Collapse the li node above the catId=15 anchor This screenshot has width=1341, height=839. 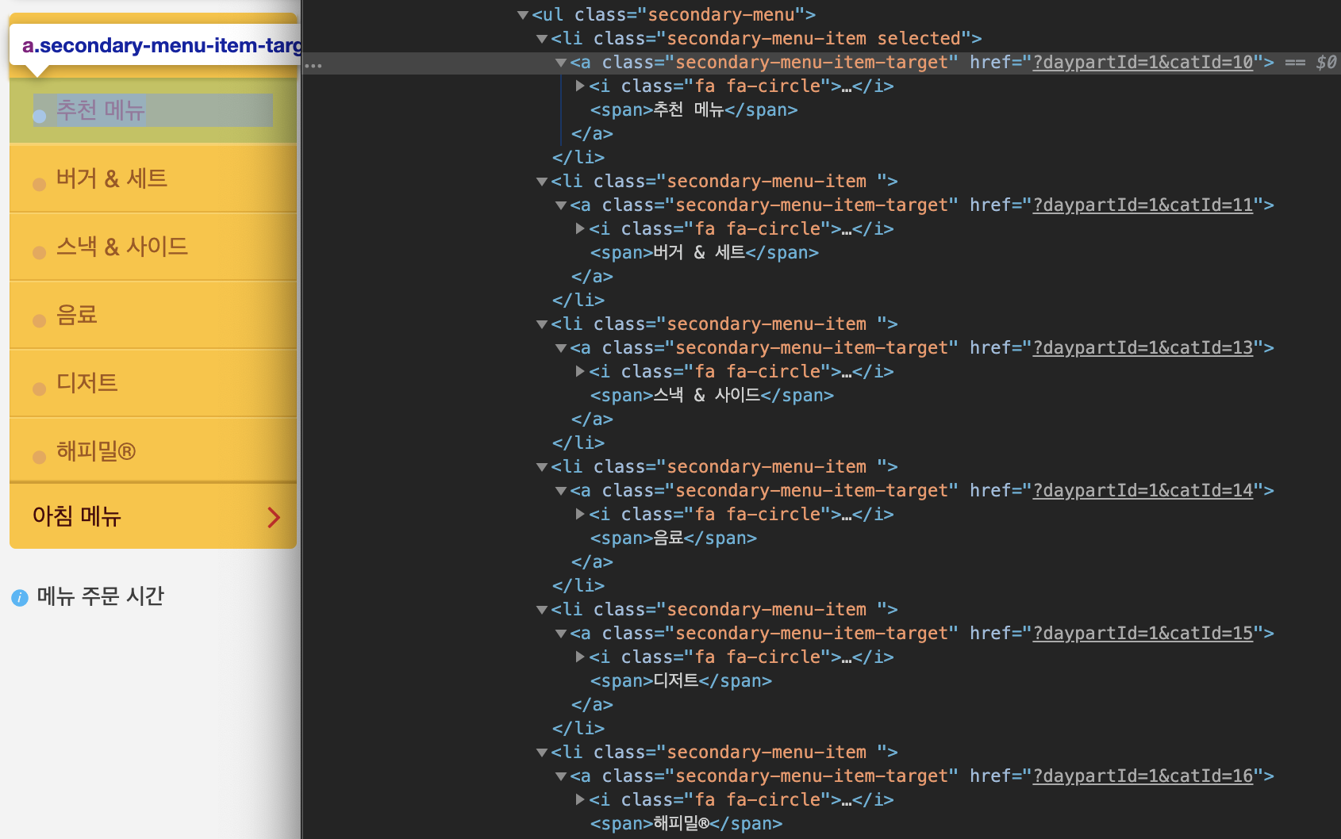click(542, 610)
